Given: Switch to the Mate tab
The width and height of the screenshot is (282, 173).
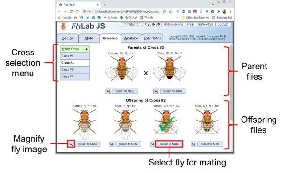Looking at the screenshot, I should pyautogui.click(x=89, y=38).
